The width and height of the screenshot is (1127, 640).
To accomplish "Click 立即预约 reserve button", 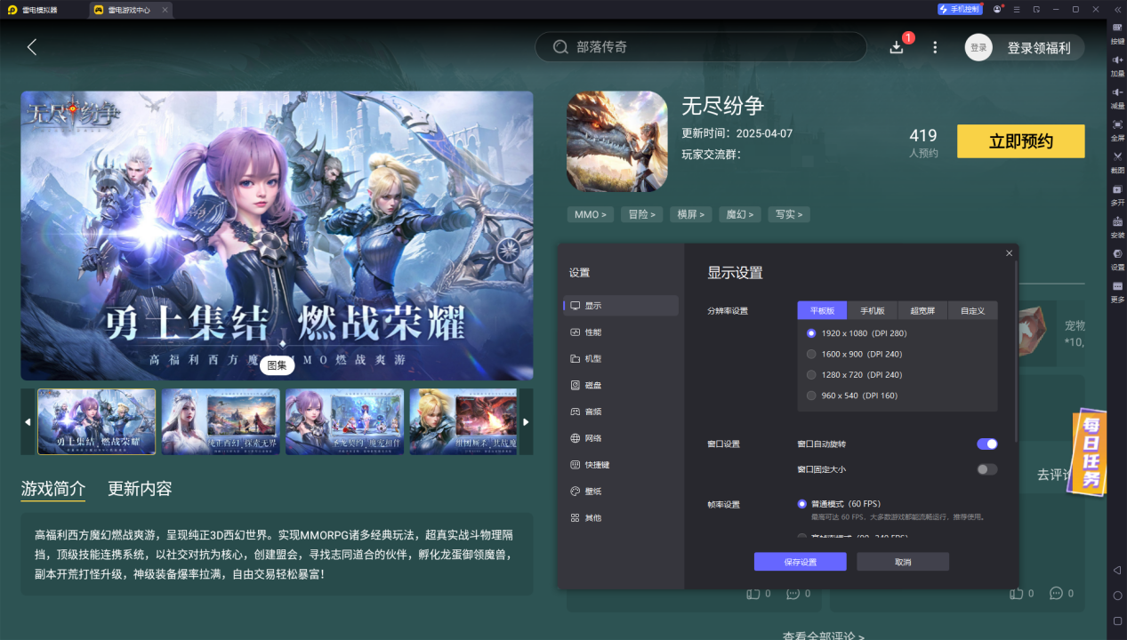I will (1021, 141).
